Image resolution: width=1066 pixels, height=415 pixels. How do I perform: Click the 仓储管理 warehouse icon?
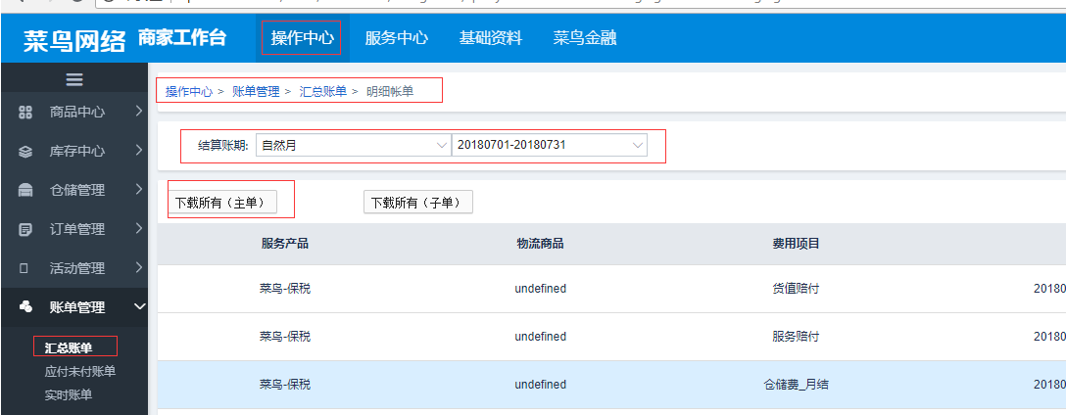tap(26, 191)
